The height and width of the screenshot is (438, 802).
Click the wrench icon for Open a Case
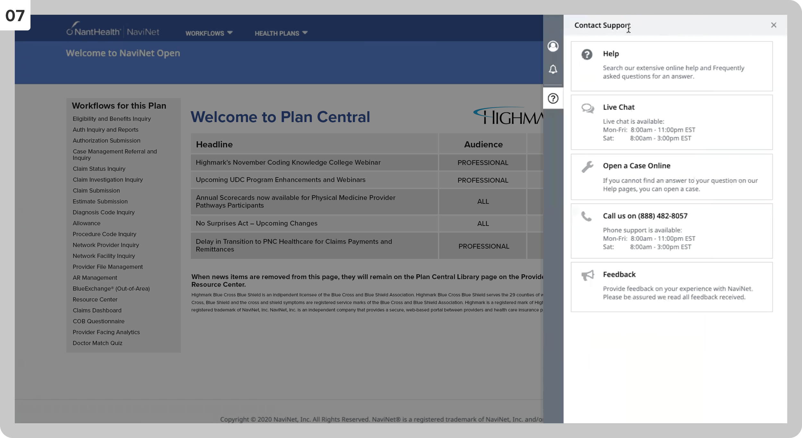(587, 167)
